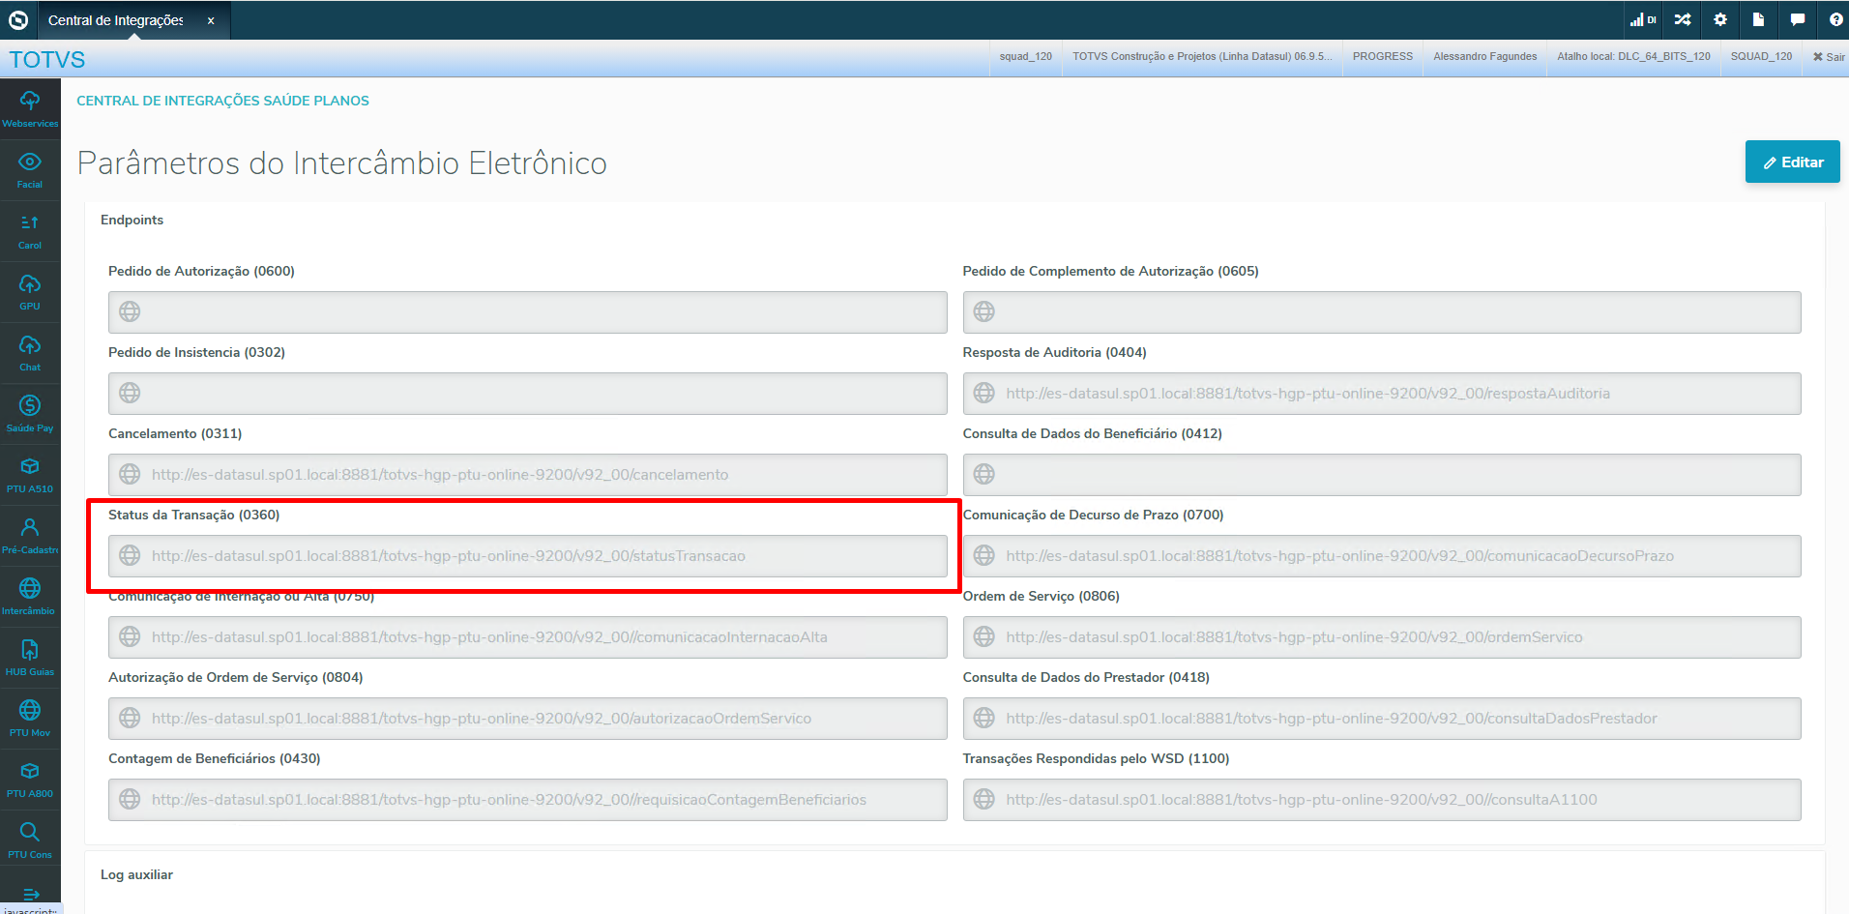The width and height of the screenshot is (1849, 914).
Task: Close the Central de Integrações tab
Action: [x=211, y=20]
